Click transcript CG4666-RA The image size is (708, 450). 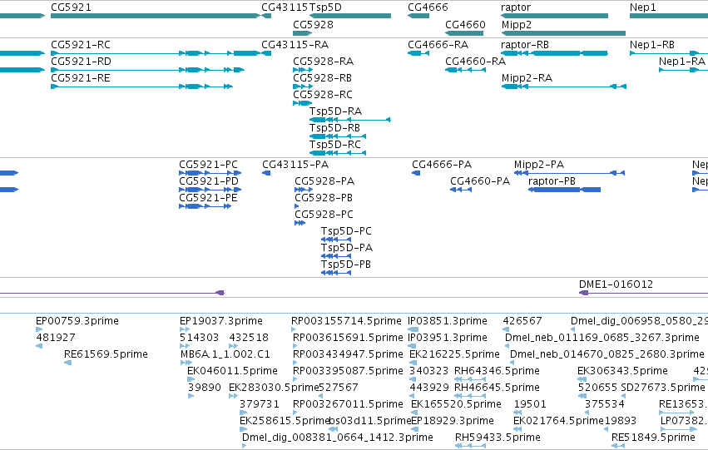pyautogui.click(x=418, y=53)
